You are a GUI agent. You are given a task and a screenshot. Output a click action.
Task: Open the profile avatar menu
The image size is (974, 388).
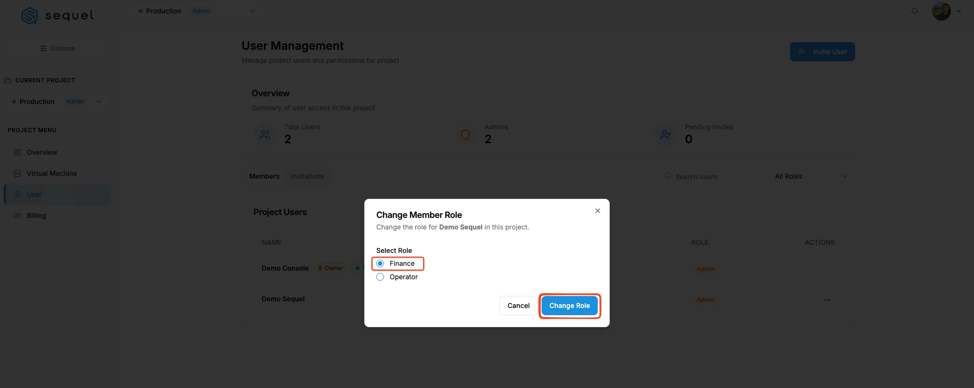941,11
